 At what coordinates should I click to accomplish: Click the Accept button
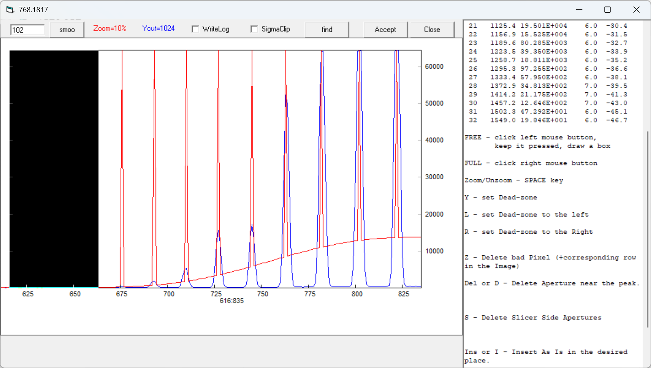click(x=385, y=29)
